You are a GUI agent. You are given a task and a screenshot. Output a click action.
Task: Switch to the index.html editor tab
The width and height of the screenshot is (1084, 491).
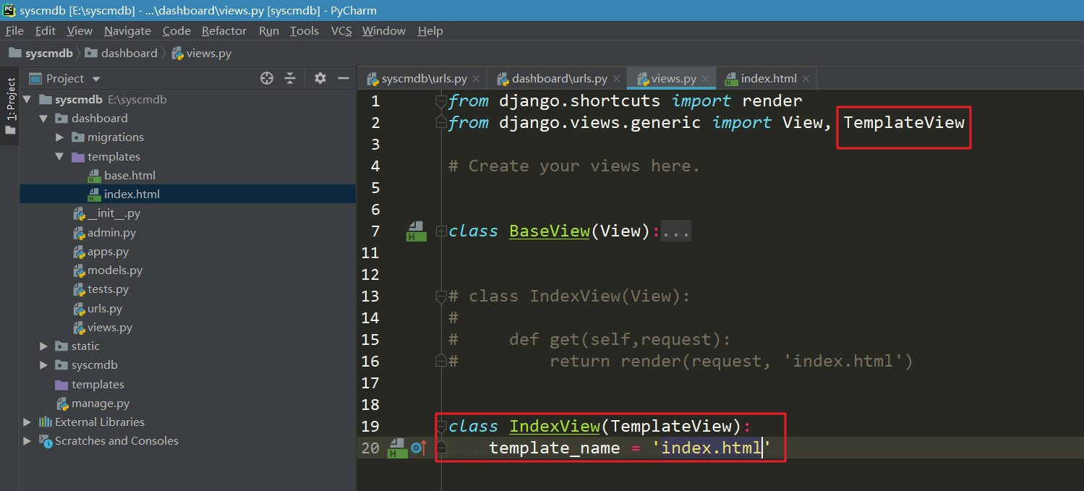click(x=768, y=79)
